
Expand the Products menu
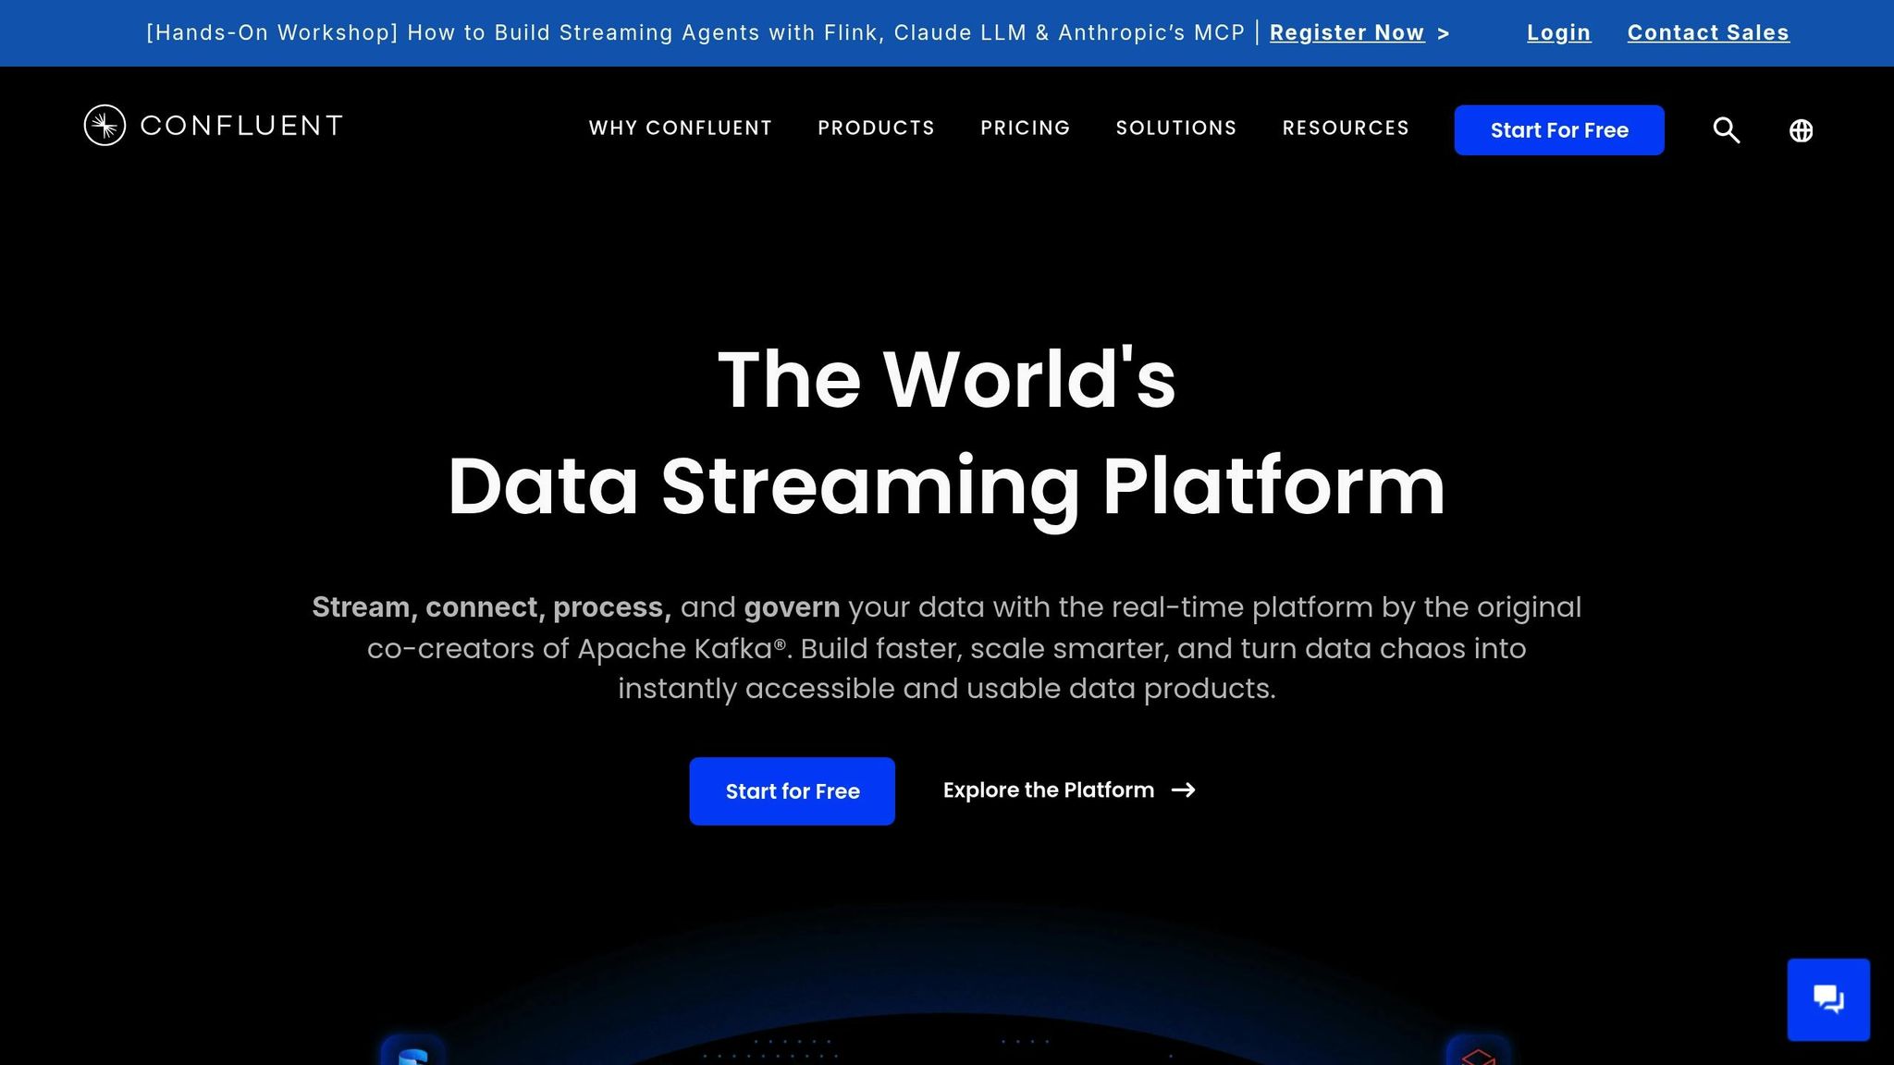pyautogui.click(x=876, y=128)
